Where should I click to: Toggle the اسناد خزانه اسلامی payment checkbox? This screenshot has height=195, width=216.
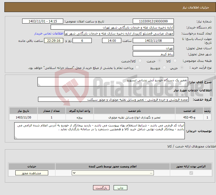click(x=137, y=67)
